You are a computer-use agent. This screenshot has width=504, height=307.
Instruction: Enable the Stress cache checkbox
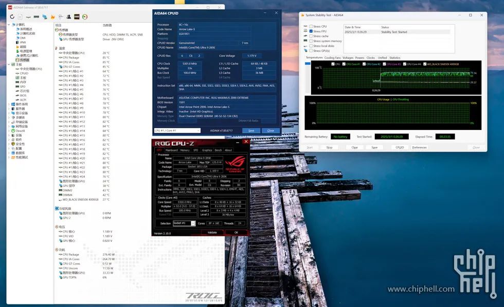coord(311,36)
